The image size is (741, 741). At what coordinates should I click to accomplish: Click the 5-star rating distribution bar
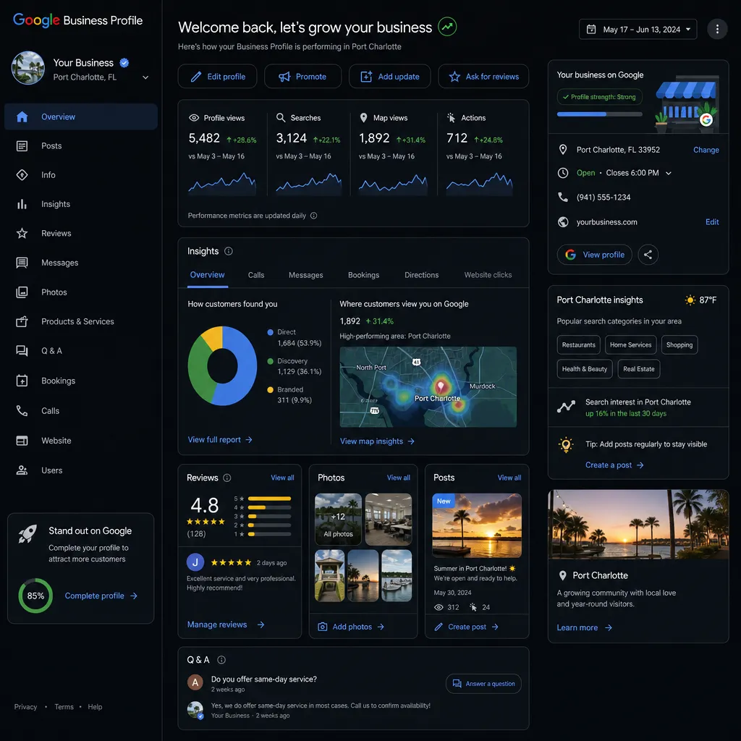pos(269,499)
